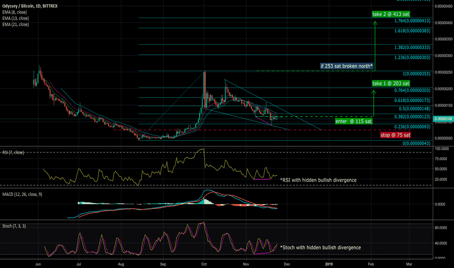Click the Aug label on time axis
The width and height of the screenshot is (454, 268).
click(x=121, y=264)
